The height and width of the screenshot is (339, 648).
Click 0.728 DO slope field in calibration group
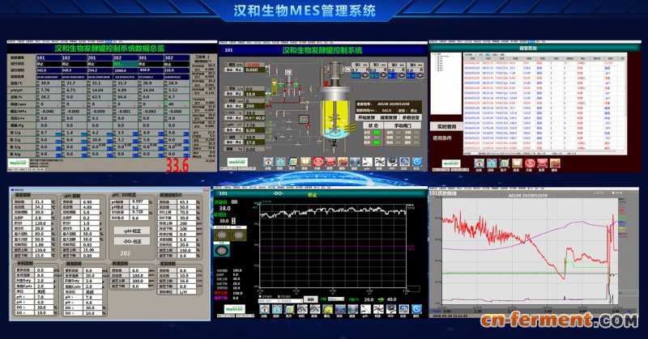139,212
